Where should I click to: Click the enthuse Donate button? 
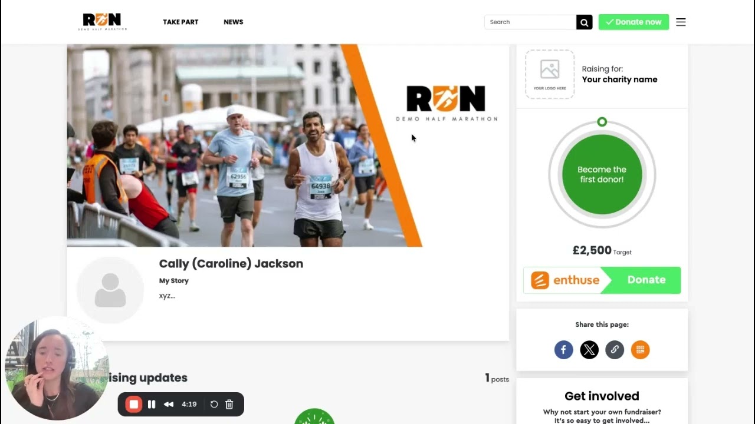tap(602, 280)
